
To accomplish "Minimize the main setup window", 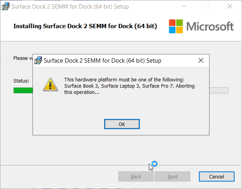I will tap(186, 6).
